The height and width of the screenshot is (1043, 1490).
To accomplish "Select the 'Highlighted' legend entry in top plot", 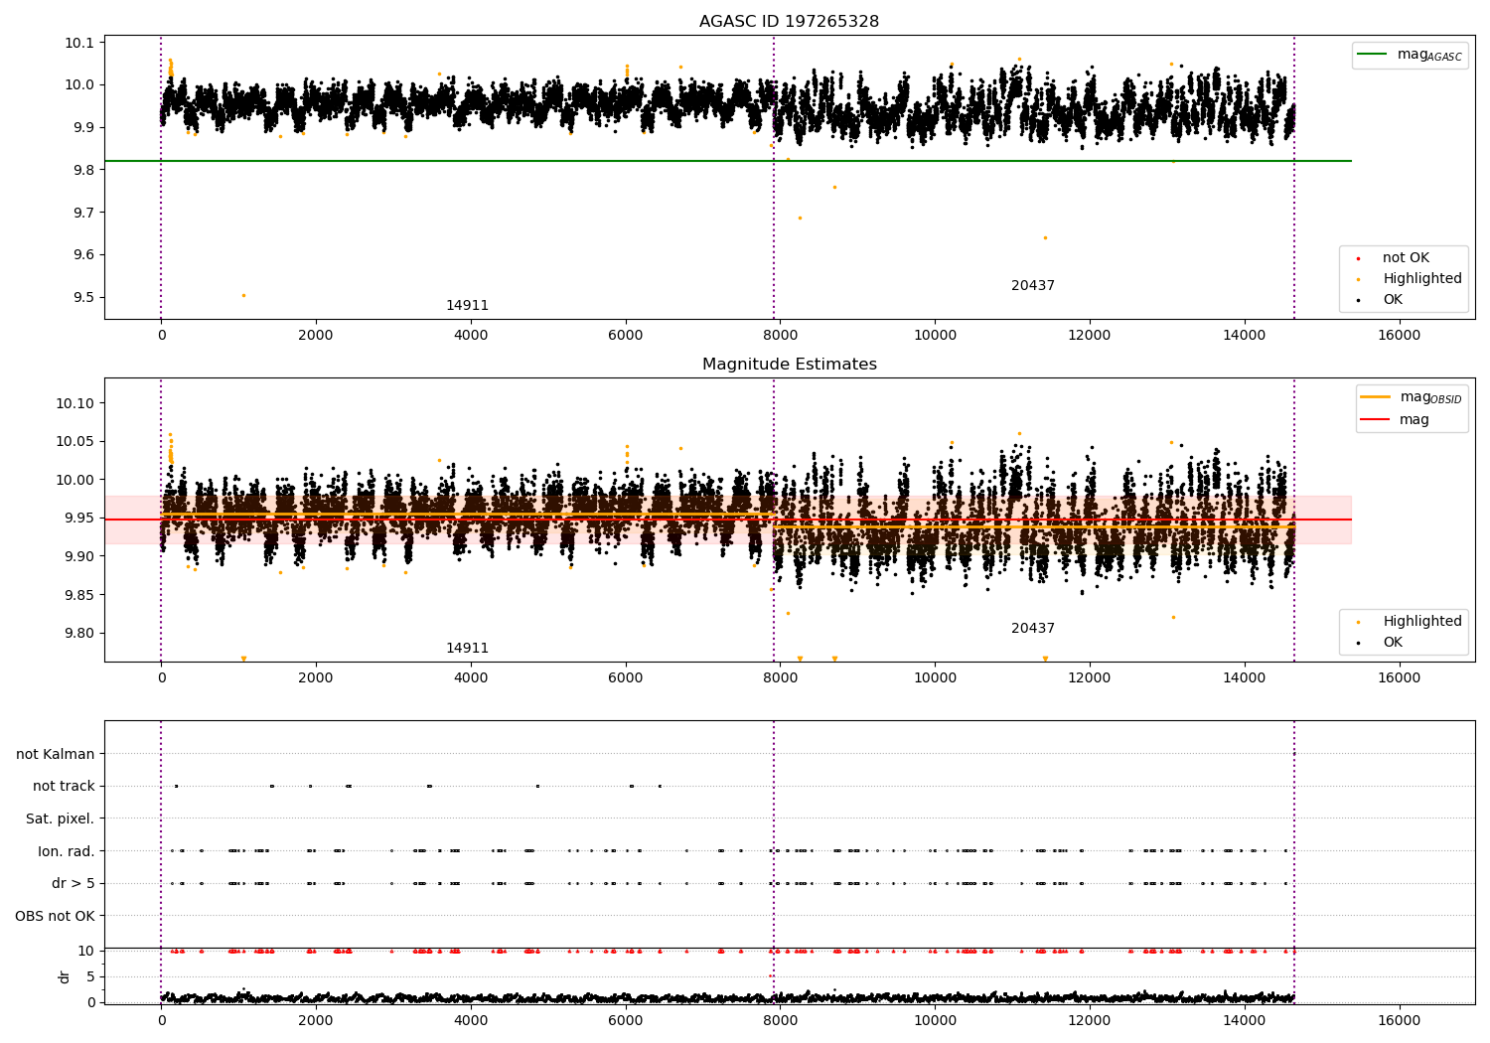I will pos(1421,279).
